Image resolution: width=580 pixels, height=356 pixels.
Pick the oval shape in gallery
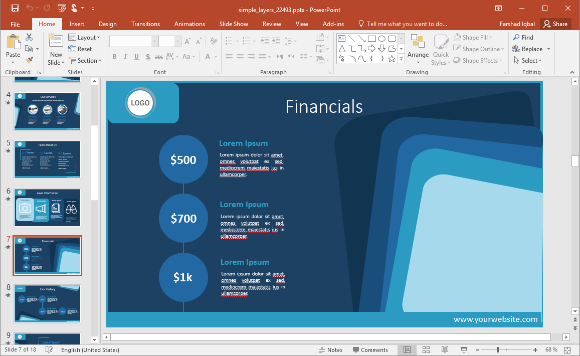pyautogui.click(x=381, y=39)
